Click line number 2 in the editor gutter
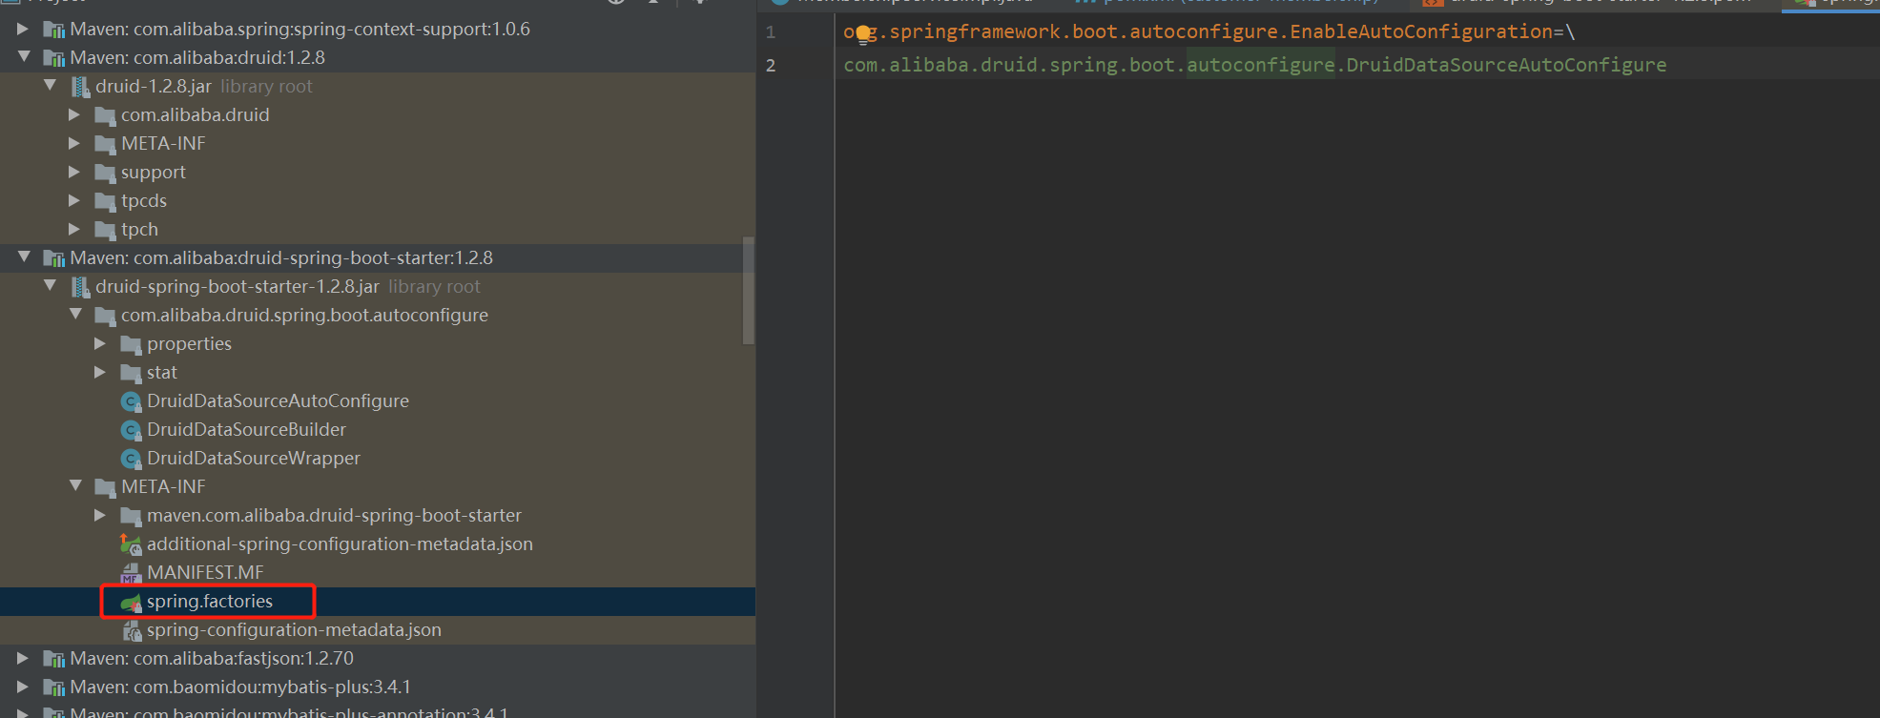 click(x=771, y=66)
